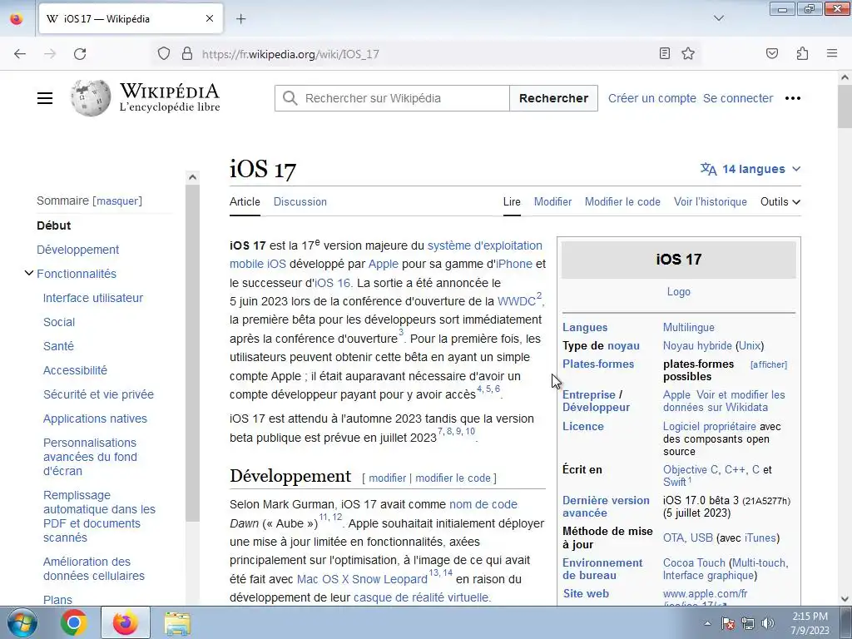Select the Article tab
Screen dimensions: 852x639
(245, 201)
